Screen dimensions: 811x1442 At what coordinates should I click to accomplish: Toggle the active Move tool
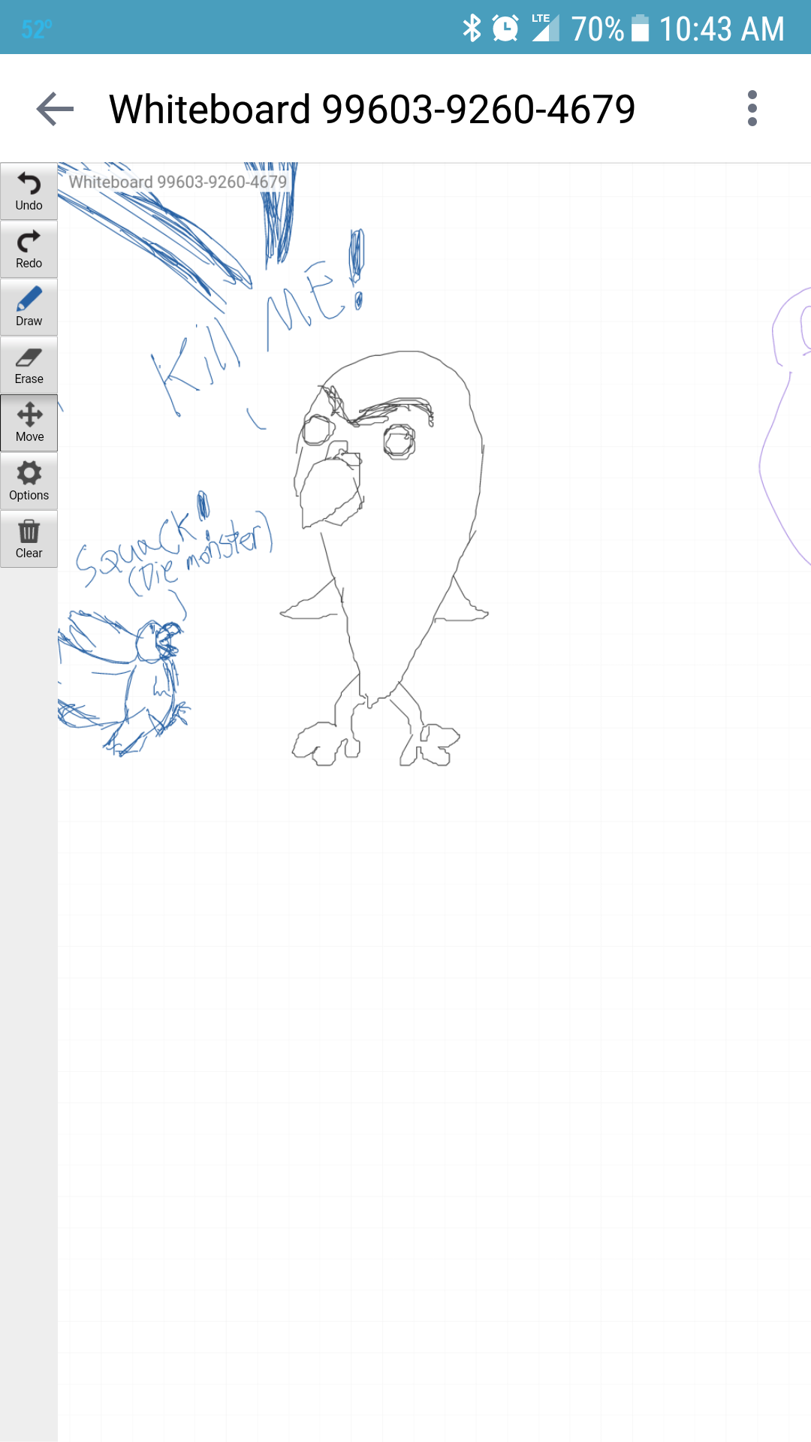pos(29,423)
